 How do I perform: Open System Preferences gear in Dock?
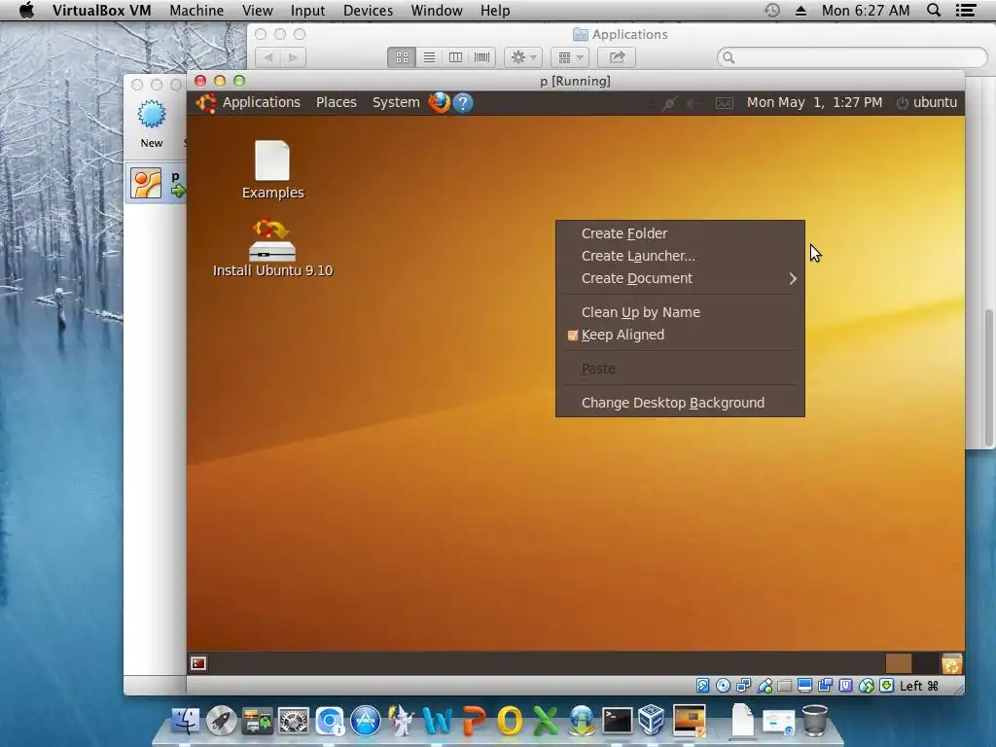[x=294, y=721]
